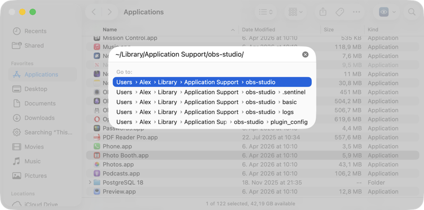Select the Mission Control.app row
Viewport: 424px width, 210px height.
click(x=253, y=38)
